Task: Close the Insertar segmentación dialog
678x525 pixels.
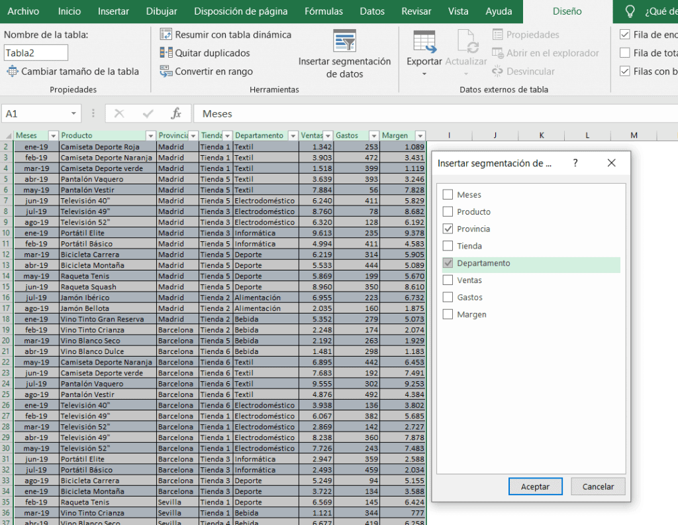Action: [x=611, y=163]
